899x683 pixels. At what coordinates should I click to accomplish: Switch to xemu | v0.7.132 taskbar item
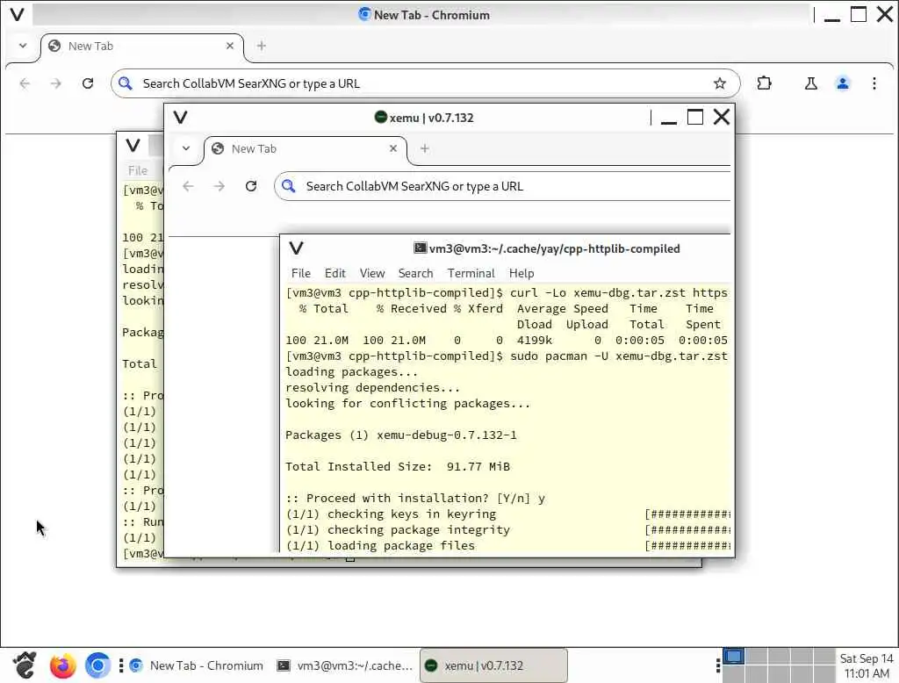tap(493, 665)
